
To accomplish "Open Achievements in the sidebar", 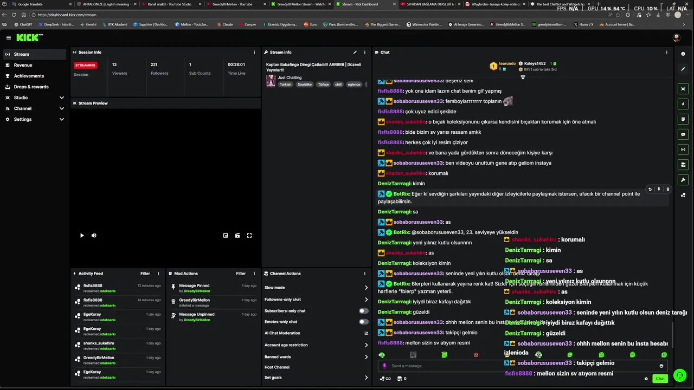I will (35, 76).
